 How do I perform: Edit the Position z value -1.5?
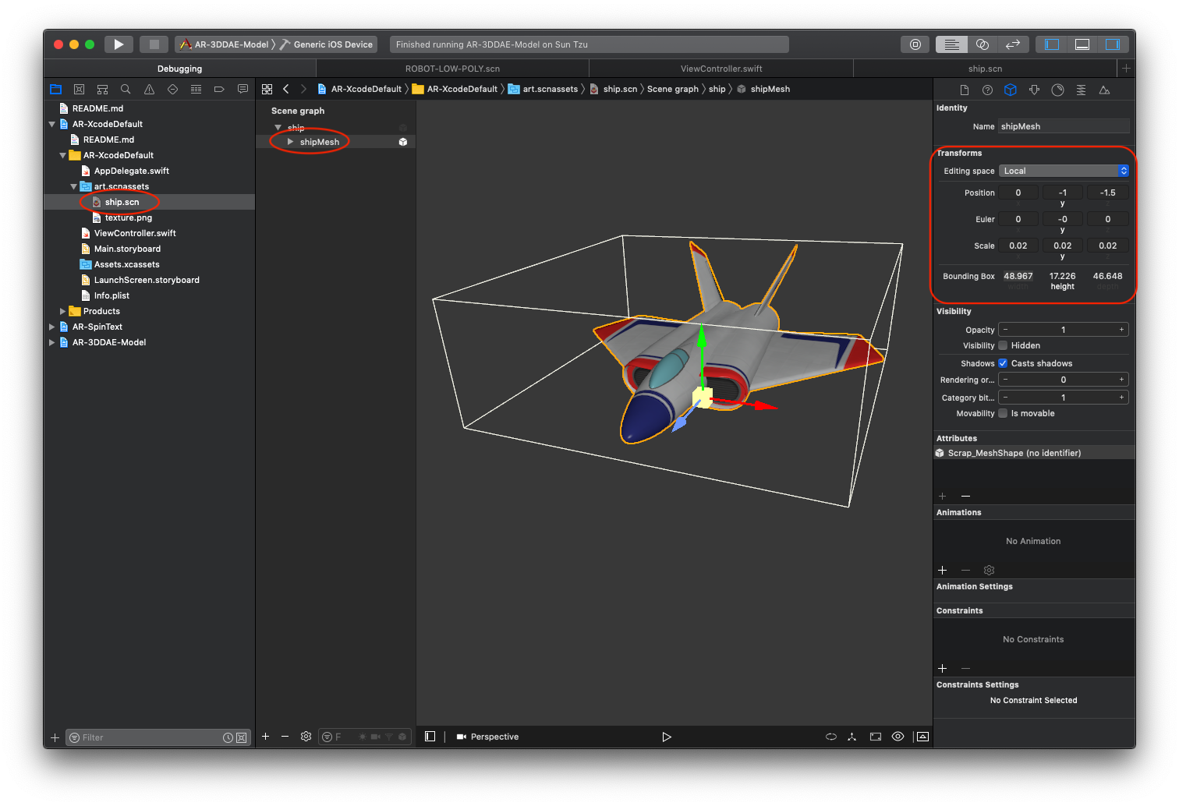(x=1107, y=193)
